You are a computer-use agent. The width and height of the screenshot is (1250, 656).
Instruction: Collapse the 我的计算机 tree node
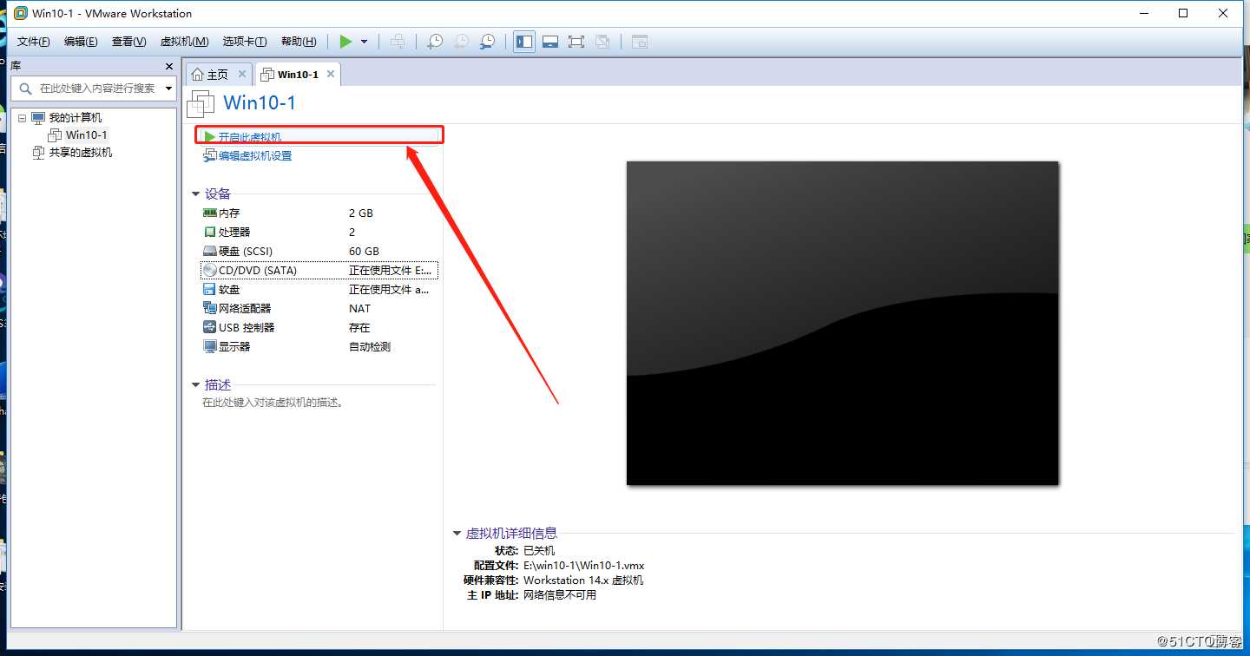click(23, 118)
